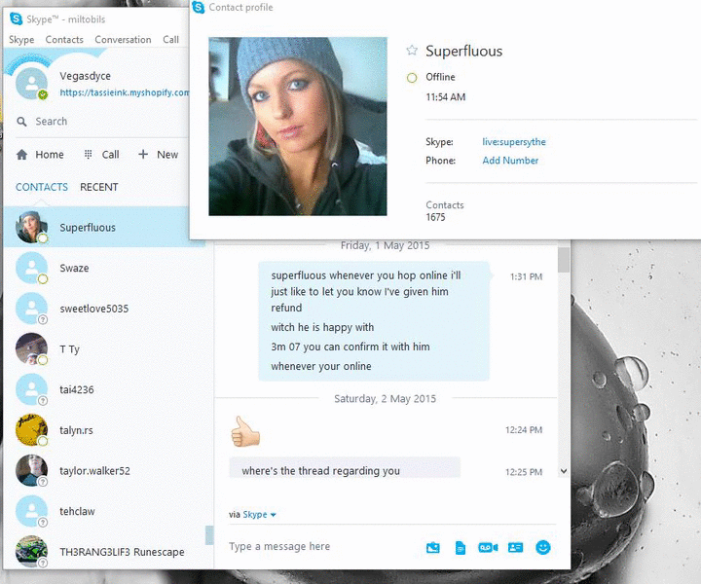Select TH3RANG3LIF3 Runescape contact name

pos(122,552)
